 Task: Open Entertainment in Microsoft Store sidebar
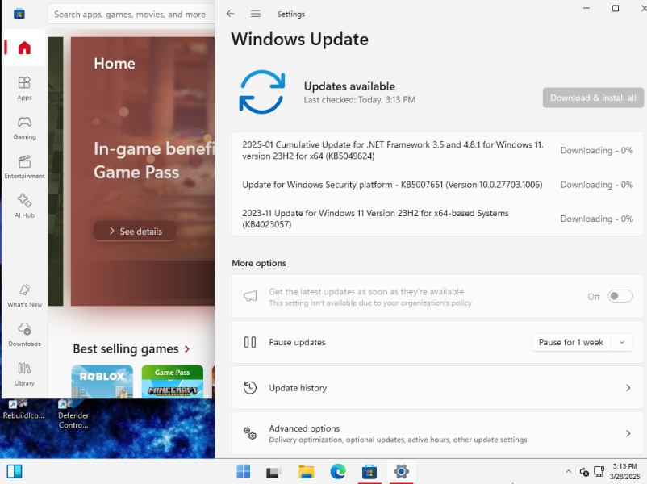(24, 167)
